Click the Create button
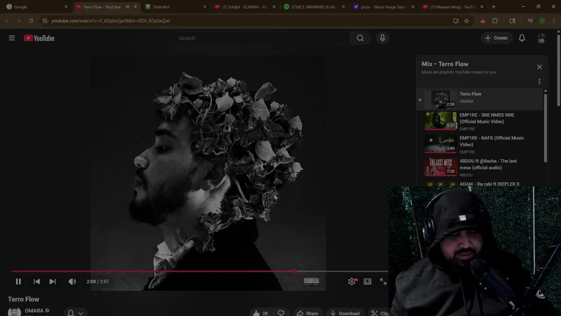Image resolution: width=561 pixels, height=316 pixels. click(497, 38)
